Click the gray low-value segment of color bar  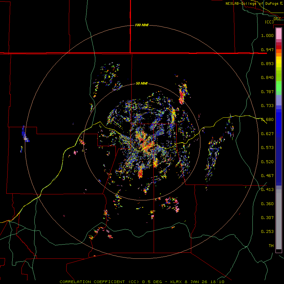pos(279,219)
